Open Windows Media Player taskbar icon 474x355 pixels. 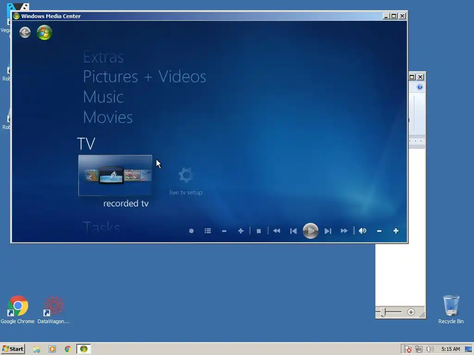pos(52,349)
